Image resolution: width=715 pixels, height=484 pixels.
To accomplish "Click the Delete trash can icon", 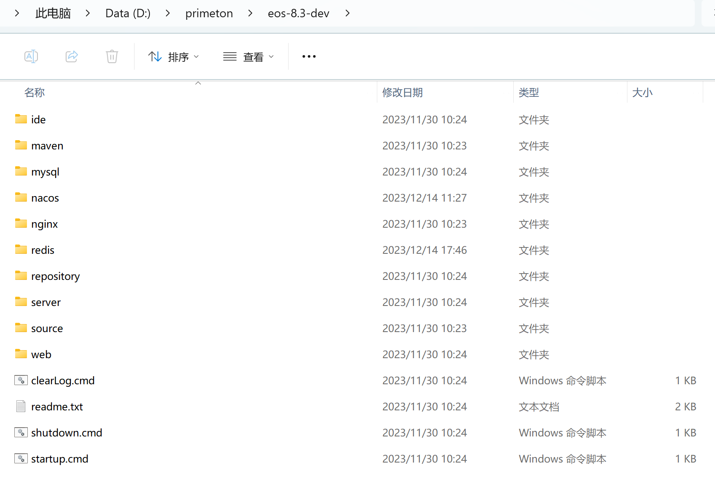I will [112, 56].
